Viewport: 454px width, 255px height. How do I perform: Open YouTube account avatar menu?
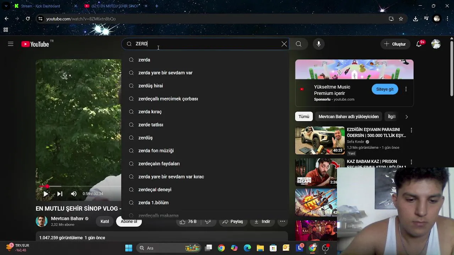point(436,44)
